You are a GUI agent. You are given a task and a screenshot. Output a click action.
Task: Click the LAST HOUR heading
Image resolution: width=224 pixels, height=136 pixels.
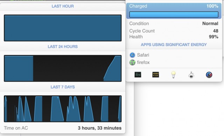click(63, 6)
